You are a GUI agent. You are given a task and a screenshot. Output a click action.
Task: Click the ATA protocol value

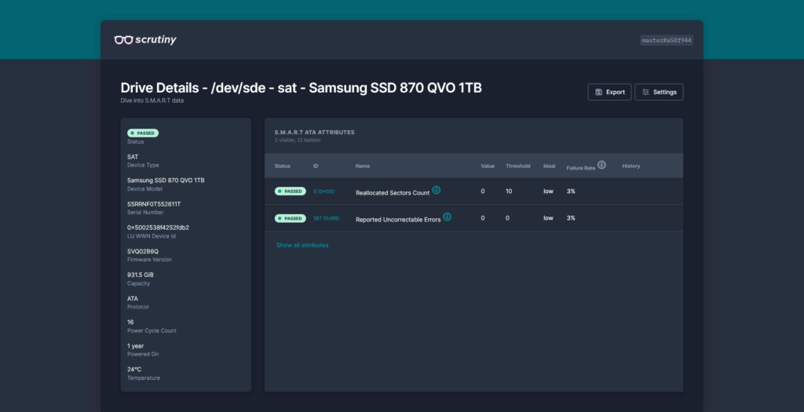coord(132,299)
